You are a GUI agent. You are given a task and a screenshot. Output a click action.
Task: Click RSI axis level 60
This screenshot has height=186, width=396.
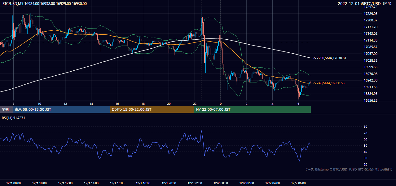pos(365,139)
